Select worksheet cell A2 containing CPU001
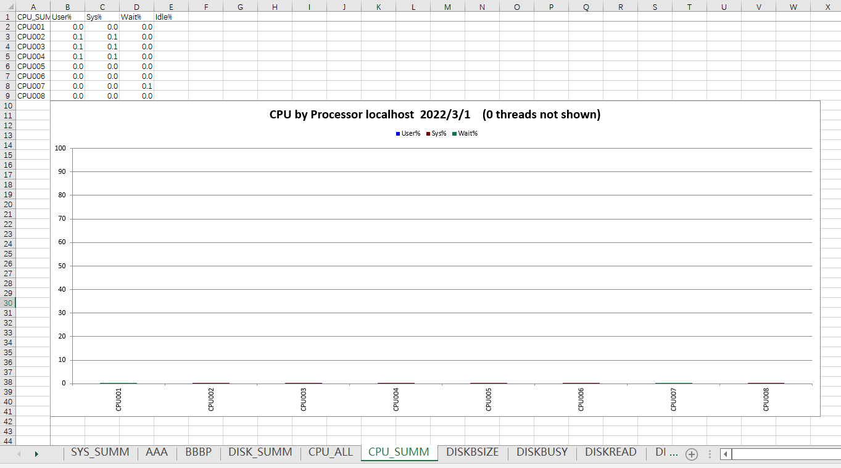Viewport: 841px width, 468px height. (33, 27)
